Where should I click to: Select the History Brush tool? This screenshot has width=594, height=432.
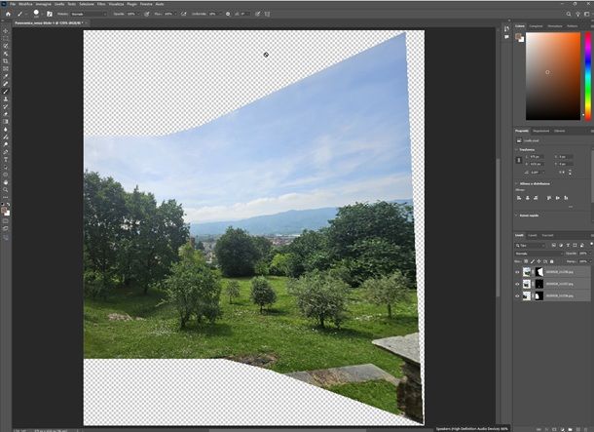[5, 106]
